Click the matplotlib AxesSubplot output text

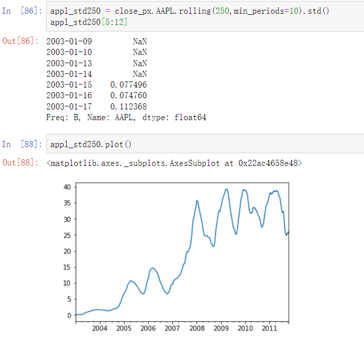pyautogui.click(x=174, y=163)
